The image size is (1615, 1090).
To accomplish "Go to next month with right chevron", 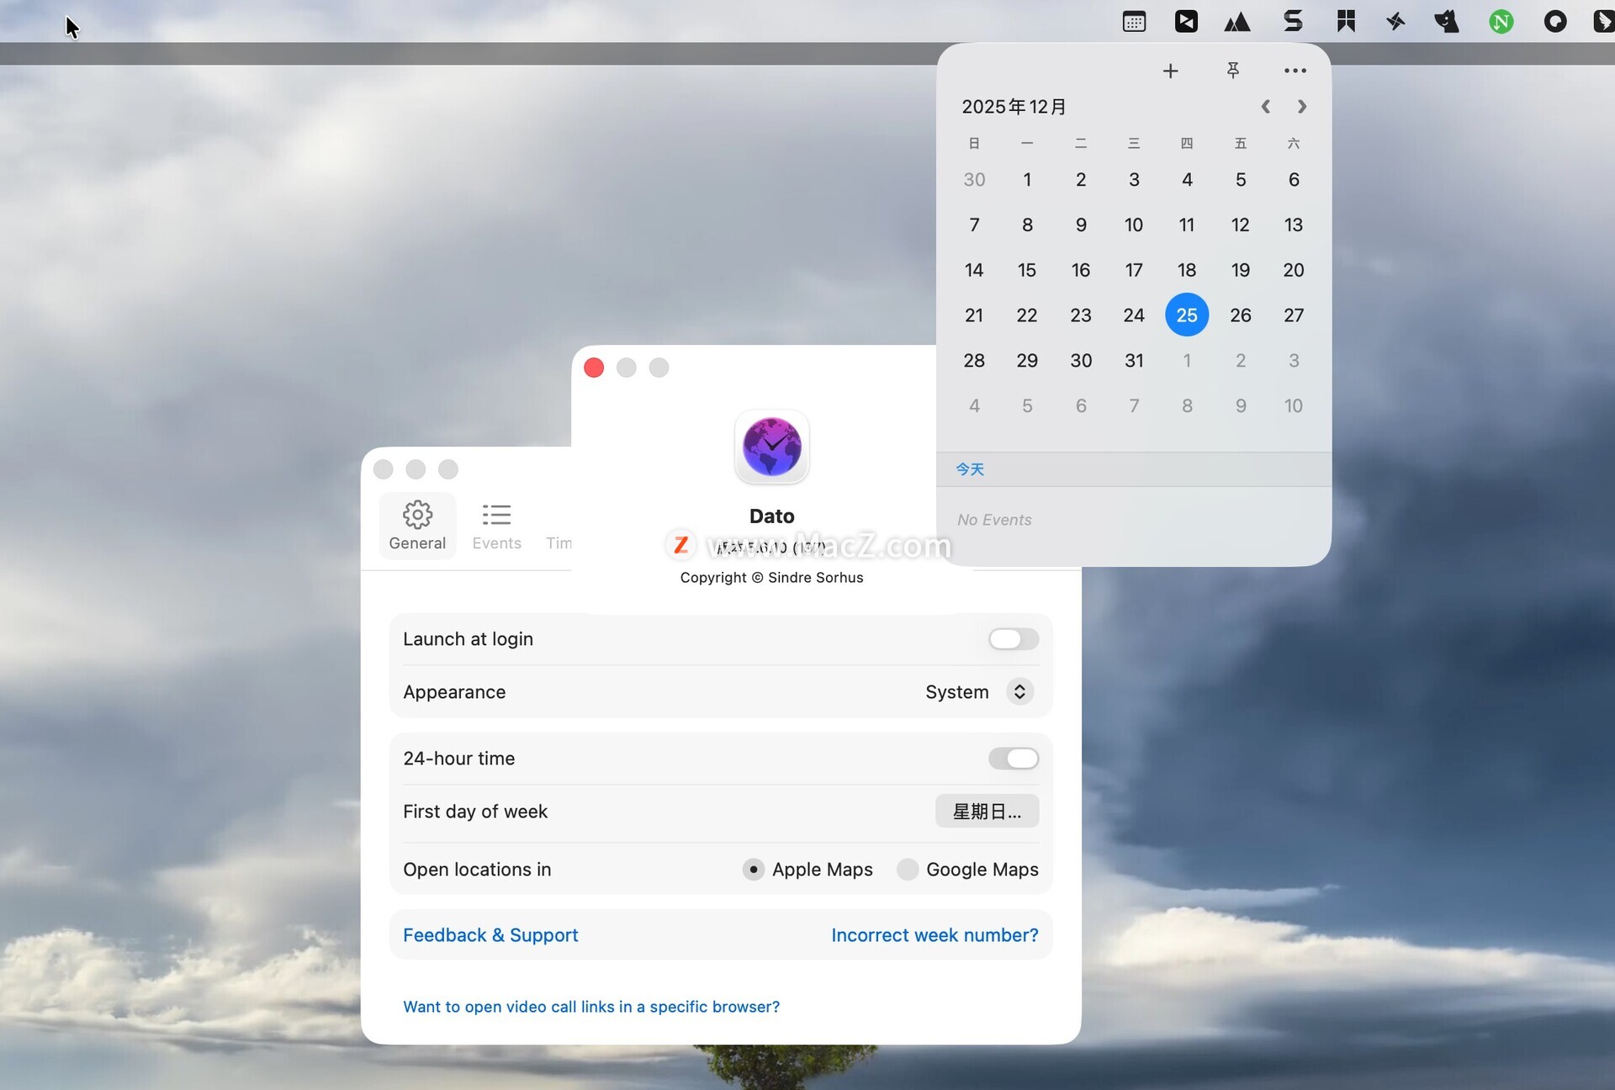I will click(1302, 107).
